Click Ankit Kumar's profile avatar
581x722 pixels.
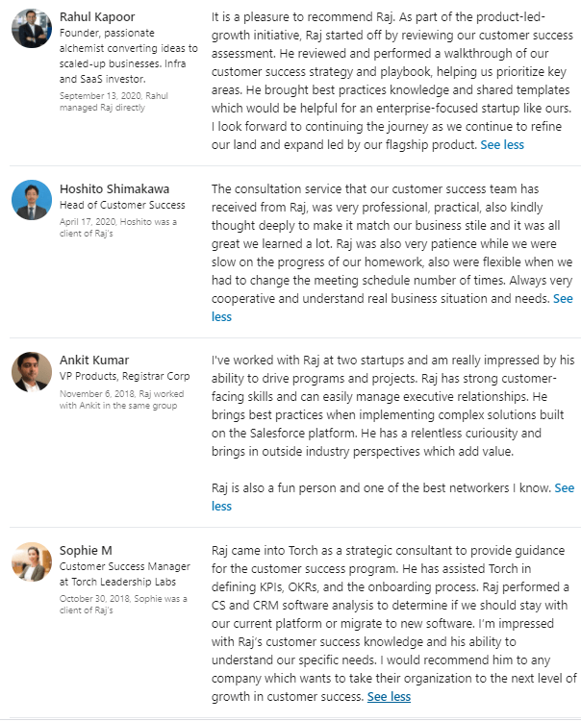tap(32, 371)
